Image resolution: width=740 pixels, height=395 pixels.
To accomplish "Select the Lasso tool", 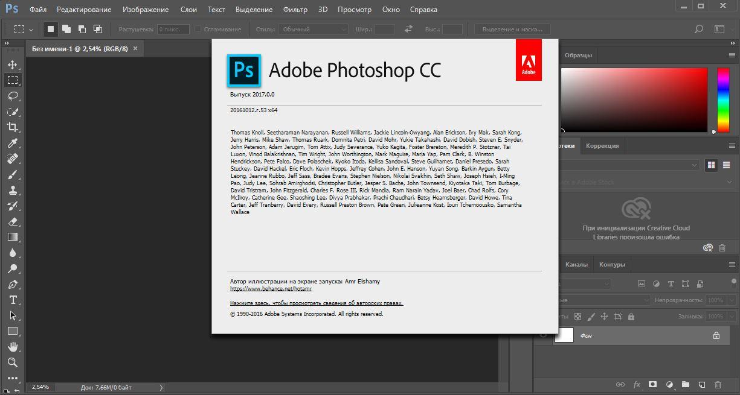I will (13, 96).
